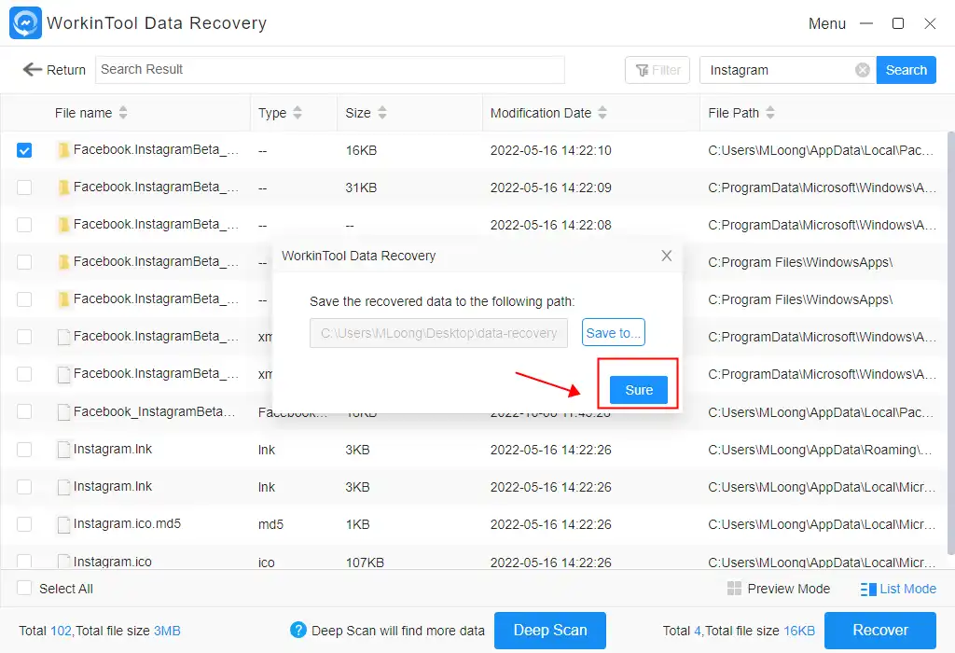Click the file icon next to Facebook_InstagramBeta
Screen dimensions: 955x653
tap(63, 412)
